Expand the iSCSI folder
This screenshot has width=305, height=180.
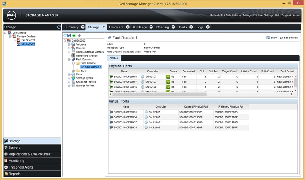click(x=74, y=71)
